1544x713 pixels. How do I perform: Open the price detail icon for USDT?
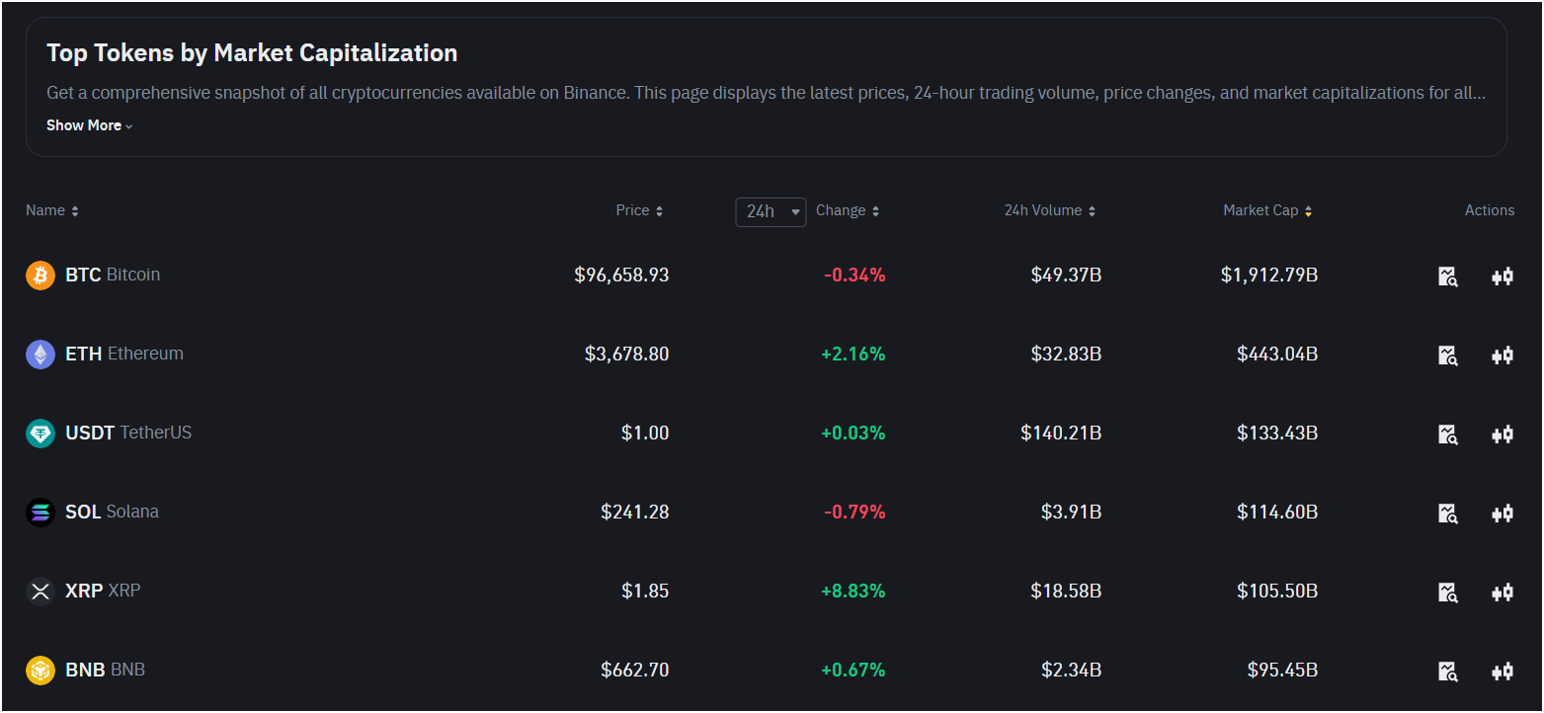click(1448, 435)
